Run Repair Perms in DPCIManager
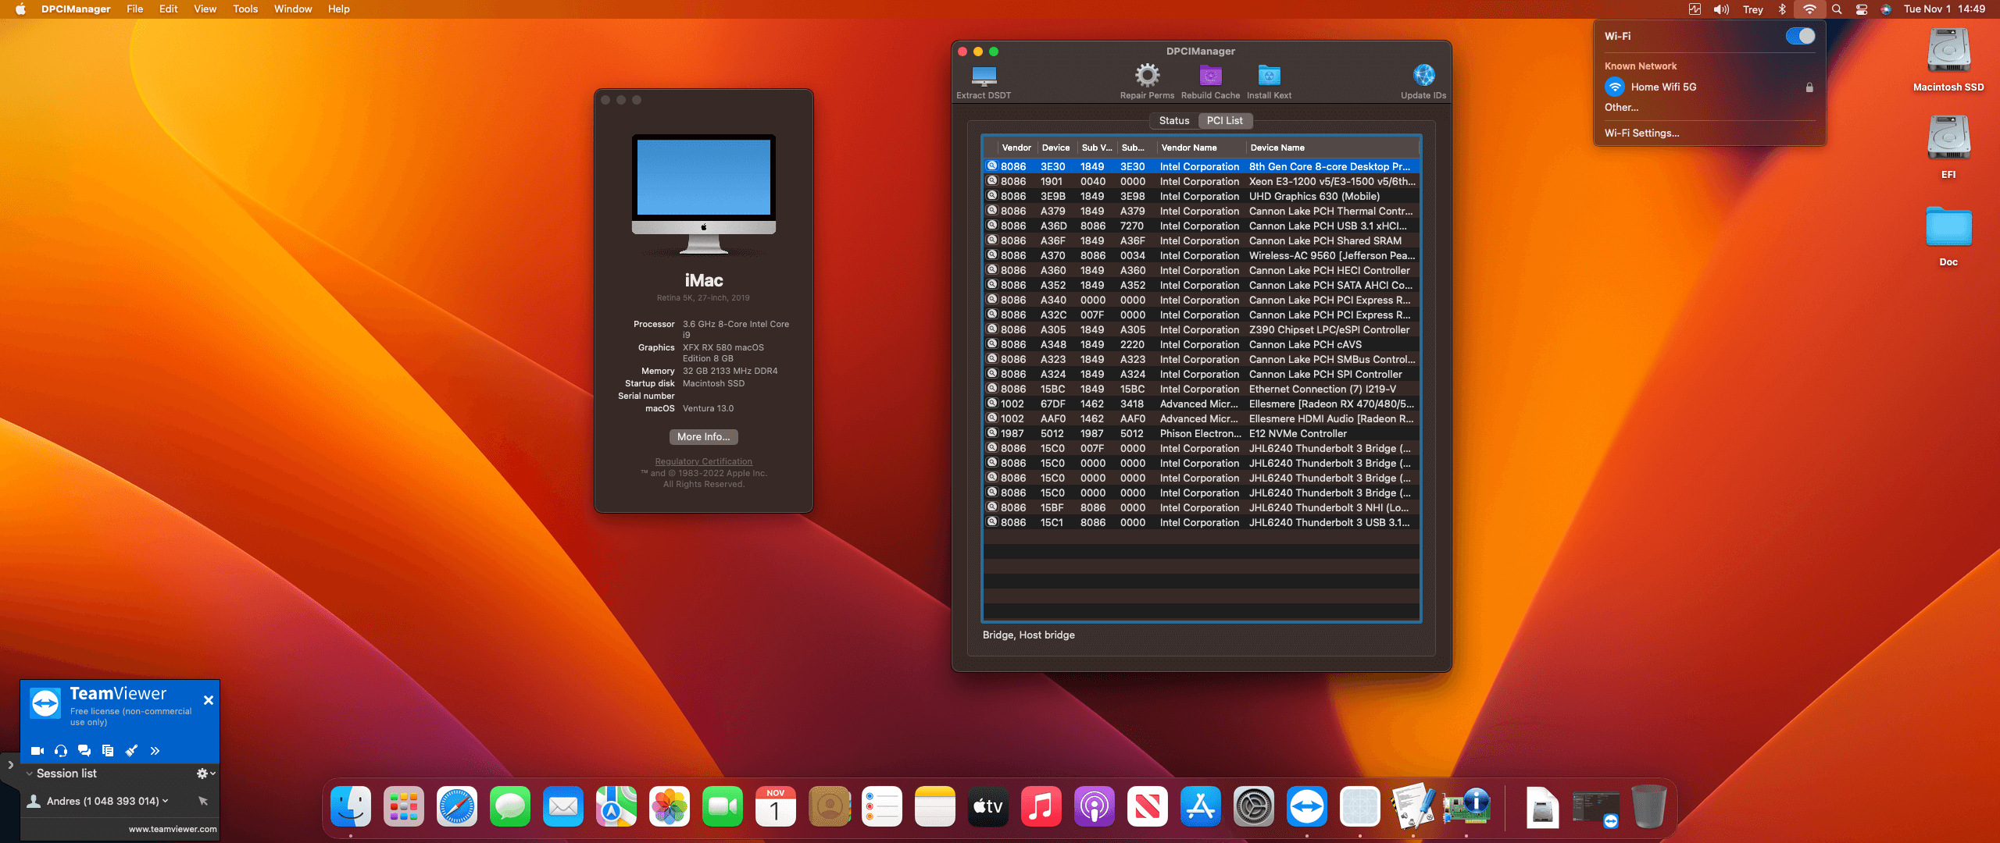This screenshot has width=2000, height=843. pos(1147,76)
